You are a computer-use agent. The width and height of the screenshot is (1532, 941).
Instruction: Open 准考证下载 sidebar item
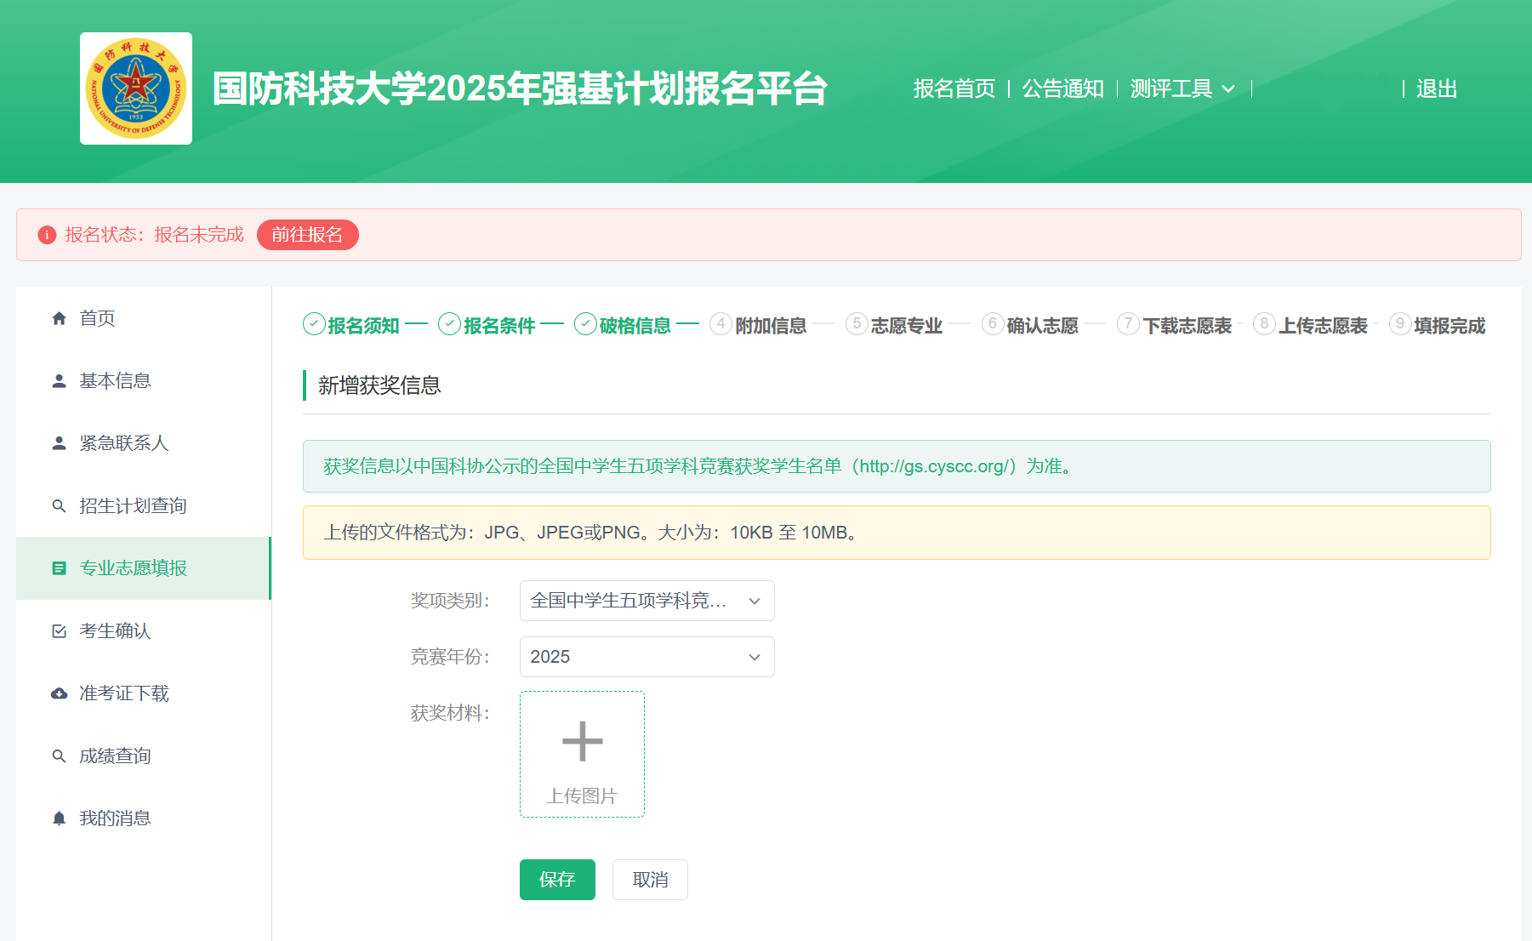(x=143, y=693)
